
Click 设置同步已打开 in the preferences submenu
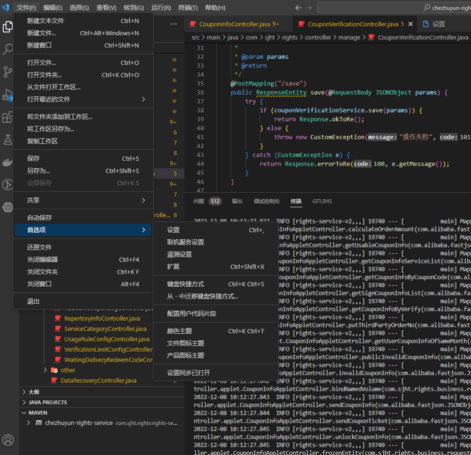click(188, 373)
